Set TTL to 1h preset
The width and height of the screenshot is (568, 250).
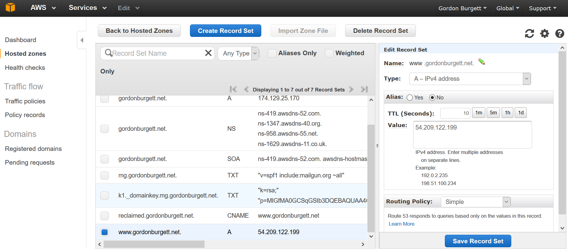pyautogui.click(x=507, y=113)
